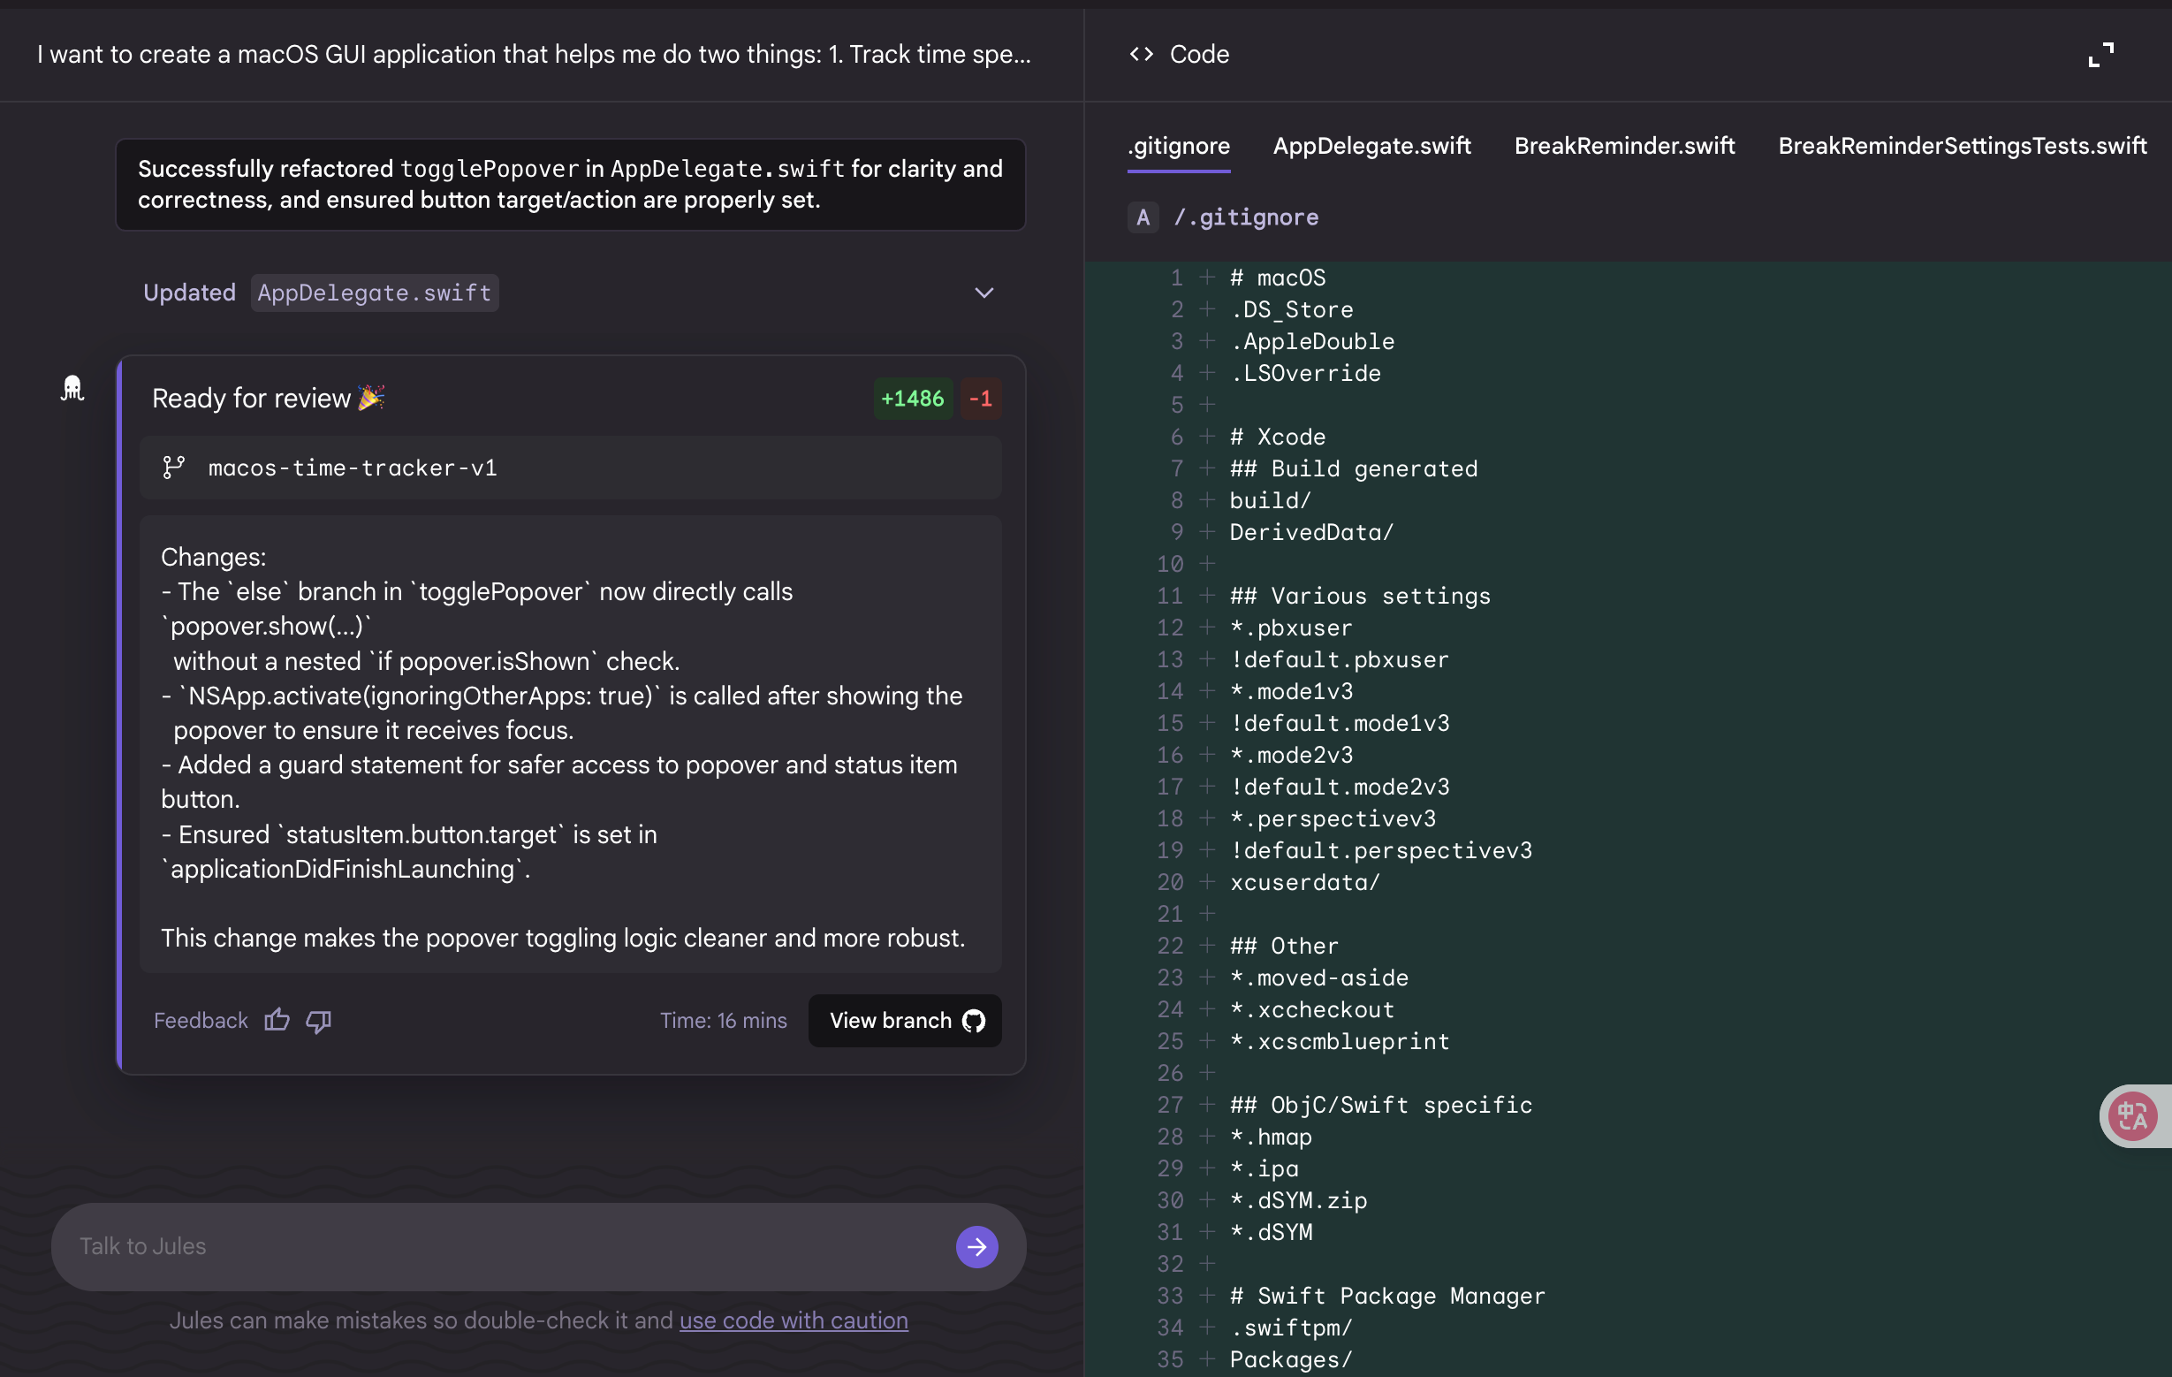
Task: Send message with the purple arrow button
Action: [x=976, y=1246]
